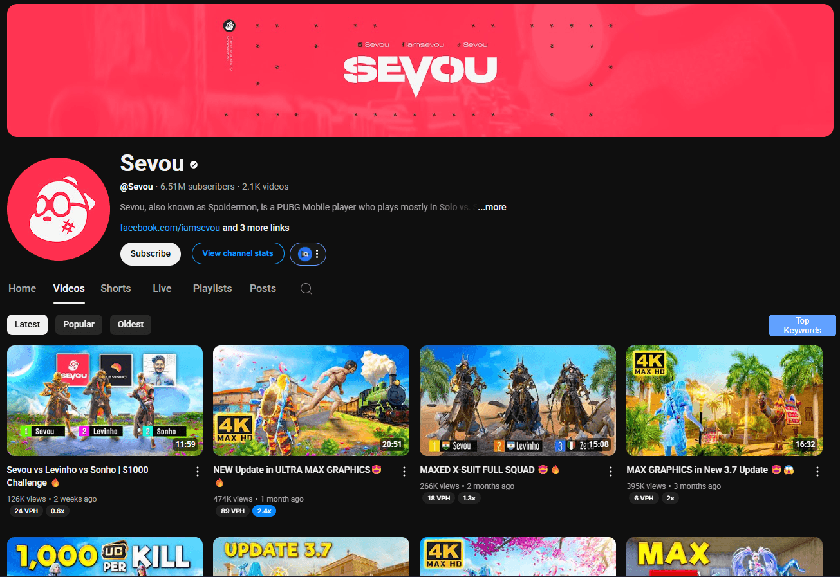This screenshot has width=840, height=577.
Task: Click '474K views' under NEW Update video
Action: point(233,499)
